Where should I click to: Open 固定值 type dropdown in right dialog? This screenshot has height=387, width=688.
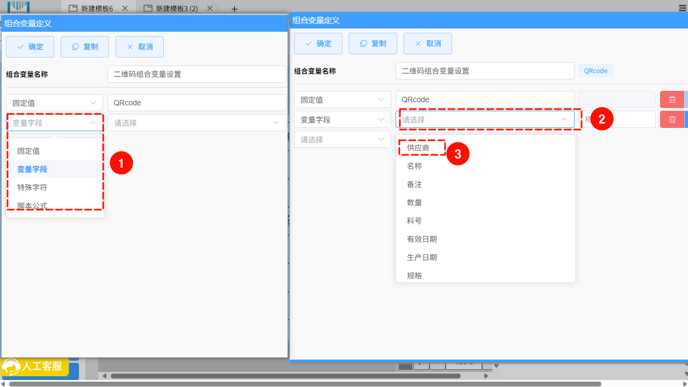click(x=342, y=99)
